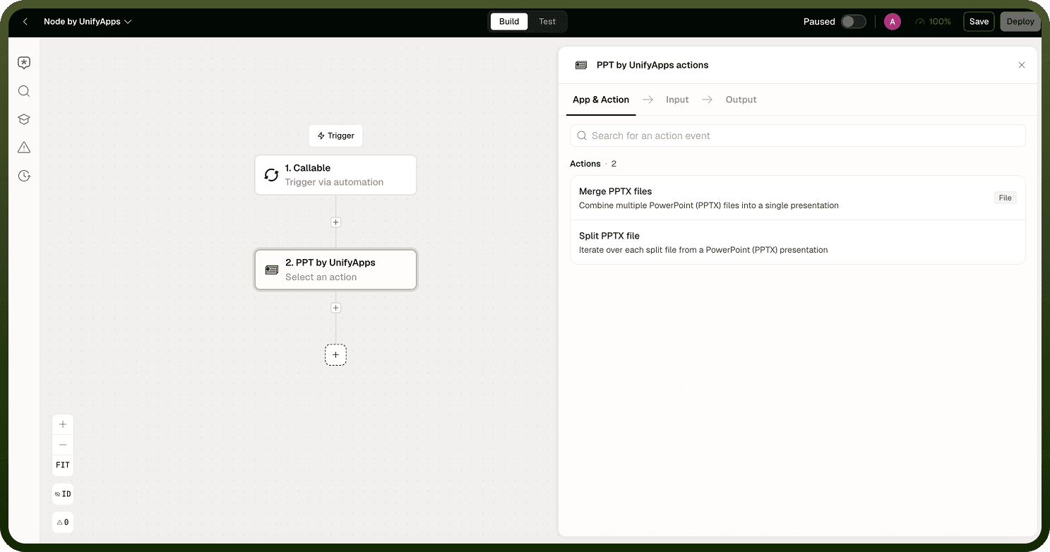Go back using the left chevron arrow

click(x=25, y=22)
